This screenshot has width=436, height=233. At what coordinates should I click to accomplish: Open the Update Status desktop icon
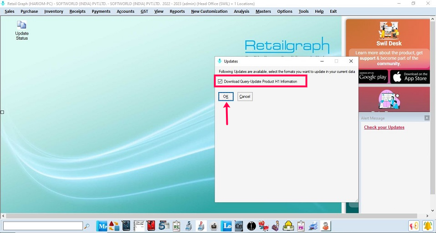tap(22, 30)
